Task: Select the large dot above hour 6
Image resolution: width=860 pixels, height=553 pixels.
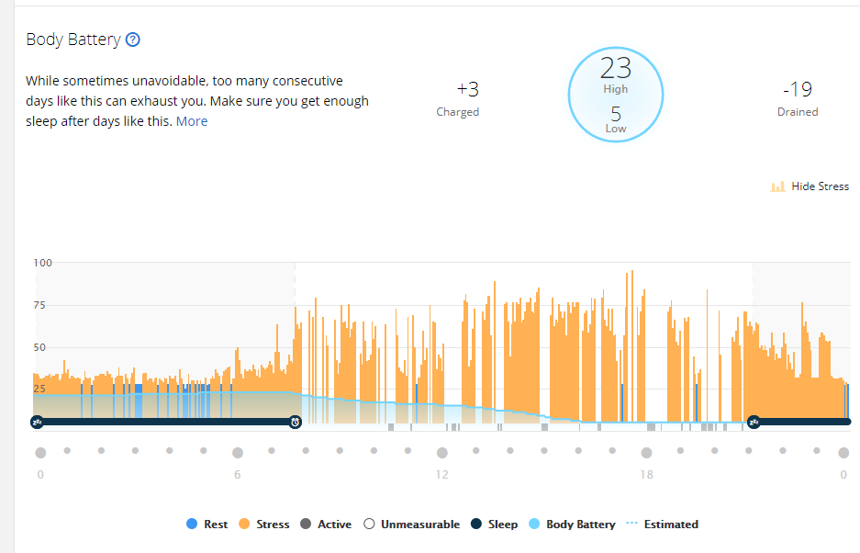Action: tap(238, 453)
